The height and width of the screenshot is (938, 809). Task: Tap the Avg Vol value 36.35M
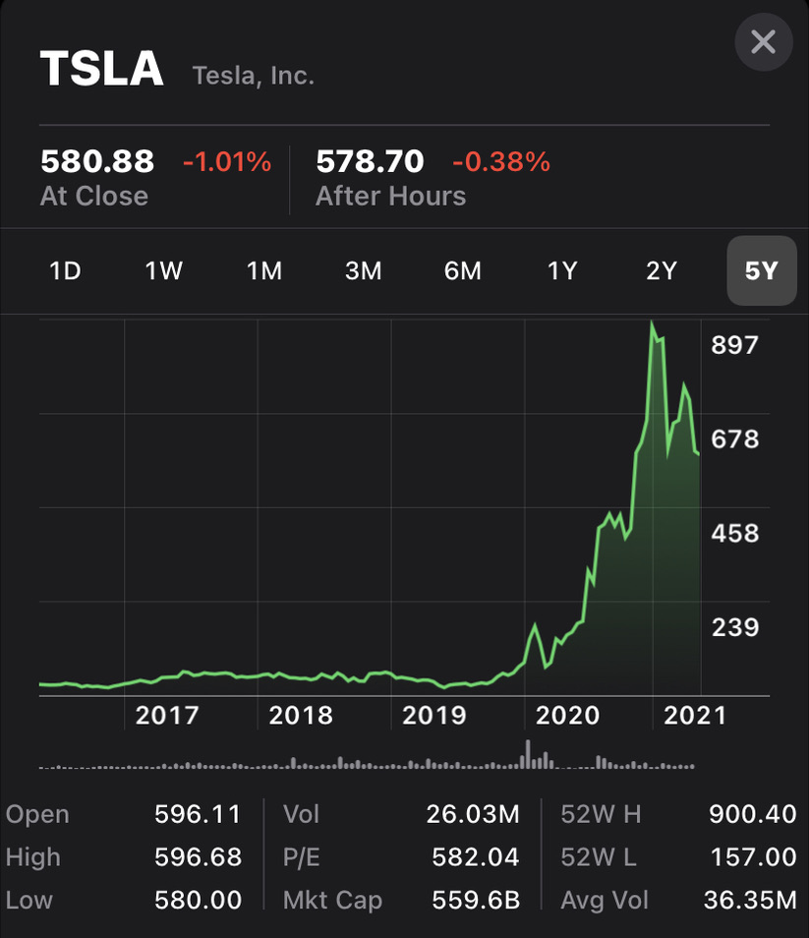tap(750, 900)
